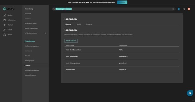Open the chat support bubble
The width and height of the screenshot is (195, 102).
tap(190, 93)
